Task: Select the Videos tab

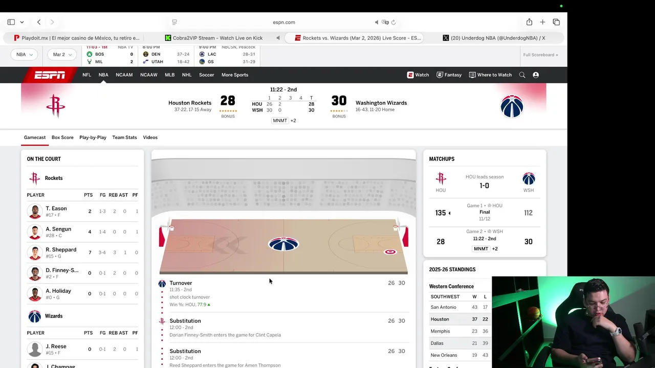Action: click(x=150, y=137)
